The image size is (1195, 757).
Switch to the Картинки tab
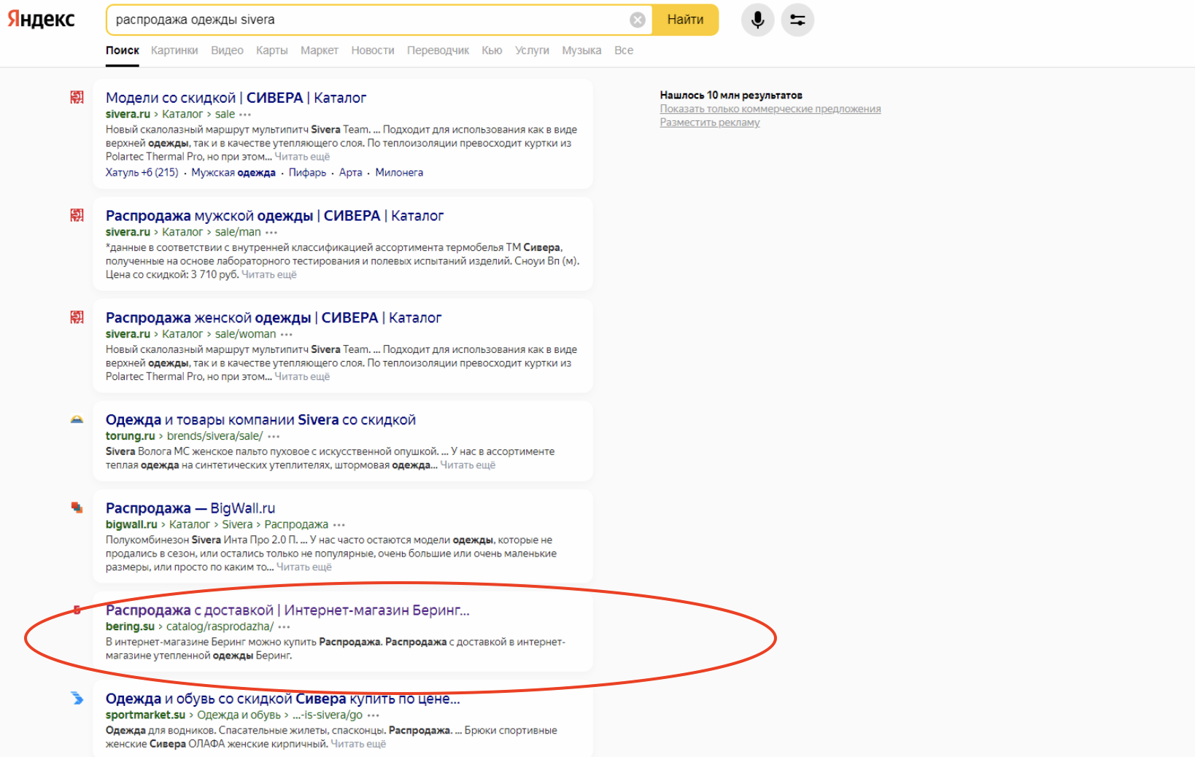[174, 50]
